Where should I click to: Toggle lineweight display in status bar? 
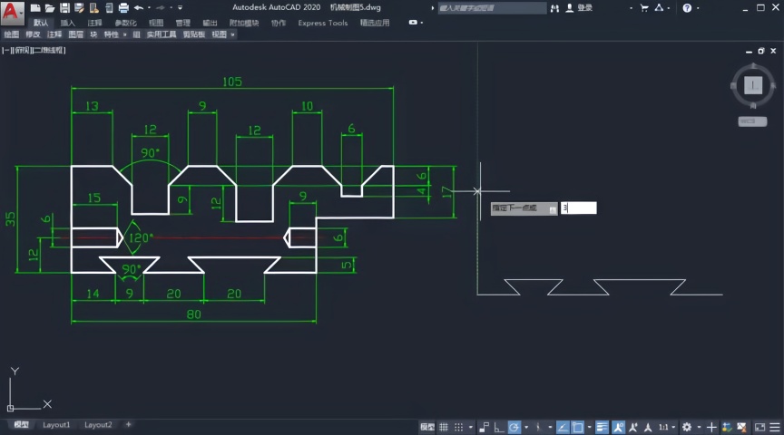pos(602,427)
